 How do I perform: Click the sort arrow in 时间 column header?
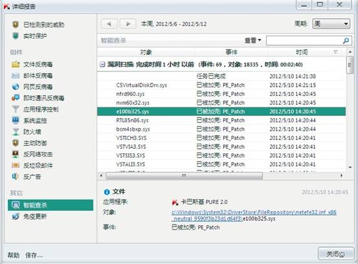335,52
